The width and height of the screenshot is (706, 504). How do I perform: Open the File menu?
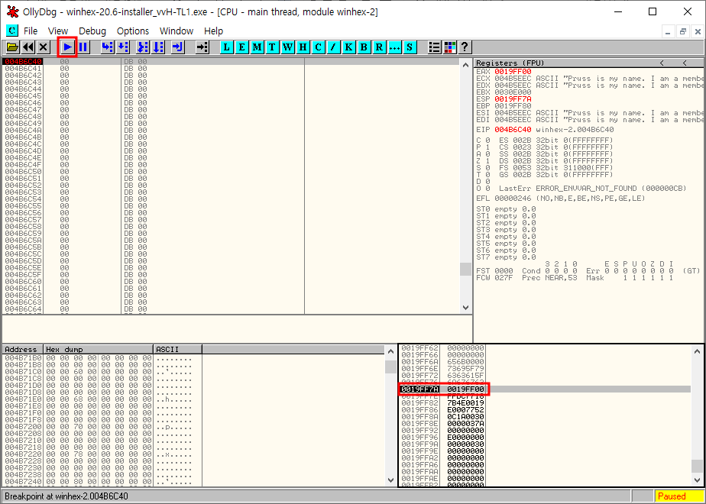(x=31, y=31)
